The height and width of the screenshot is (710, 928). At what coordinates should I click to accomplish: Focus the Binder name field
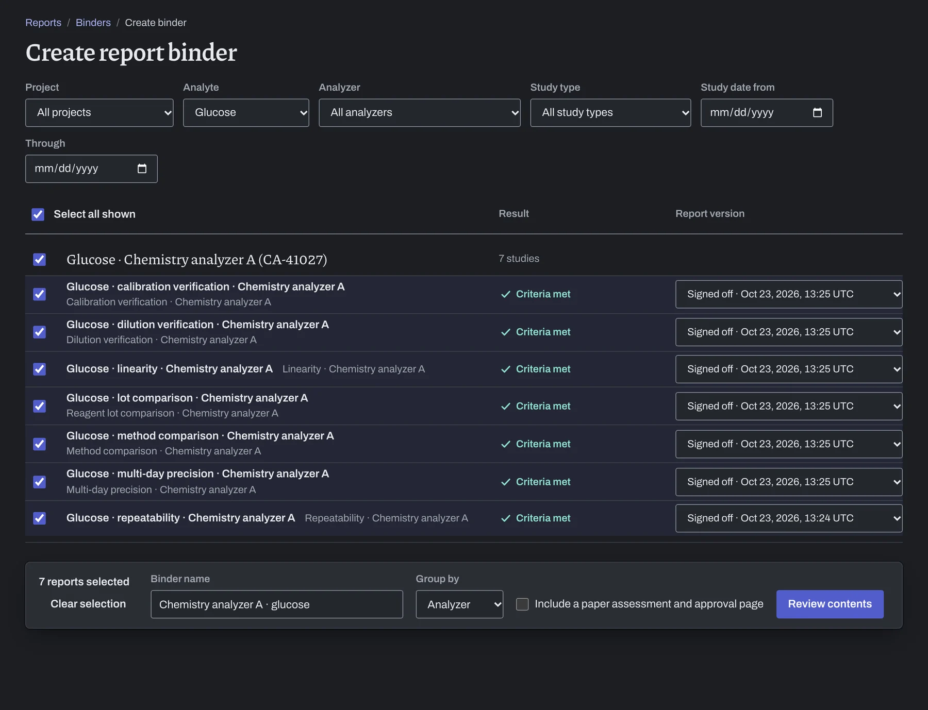click(x=277, y=604)
